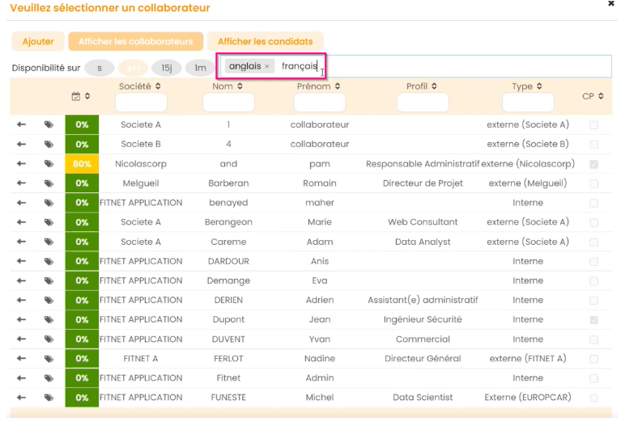This screenshot has width=625, height=430.
Task: Close the collaborator selection dialog
Action: coord(611,4)
